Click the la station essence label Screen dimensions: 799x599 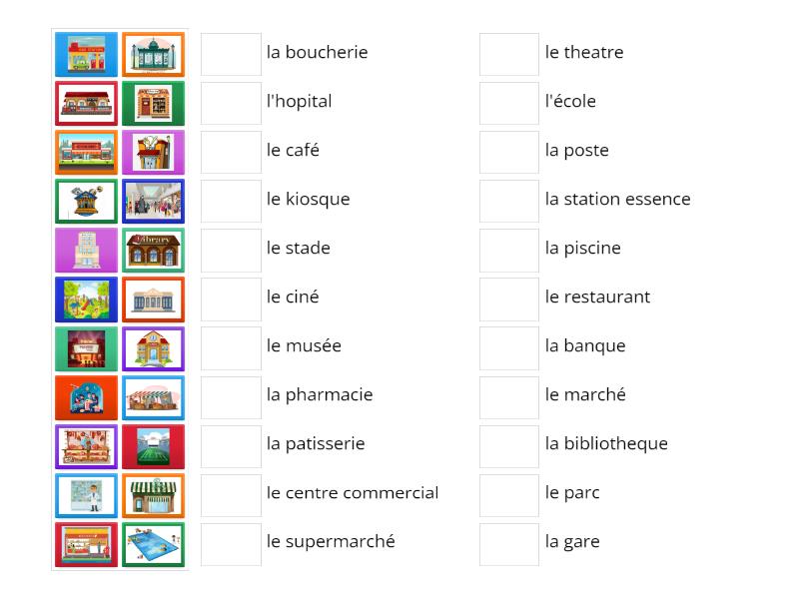coord(616,199)
